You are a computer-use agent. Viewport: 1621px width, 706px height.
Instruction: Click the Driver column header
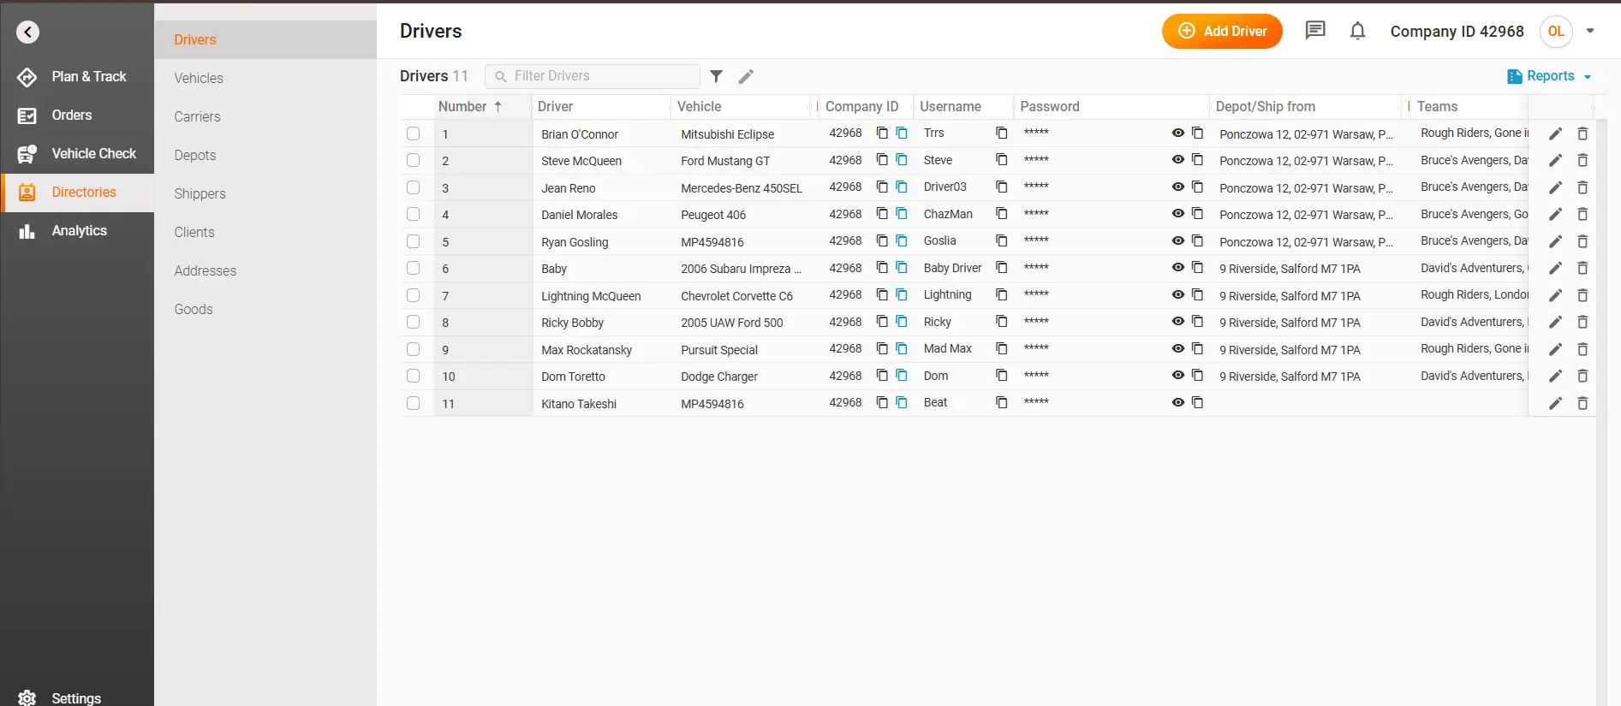[x=555, y=106]
